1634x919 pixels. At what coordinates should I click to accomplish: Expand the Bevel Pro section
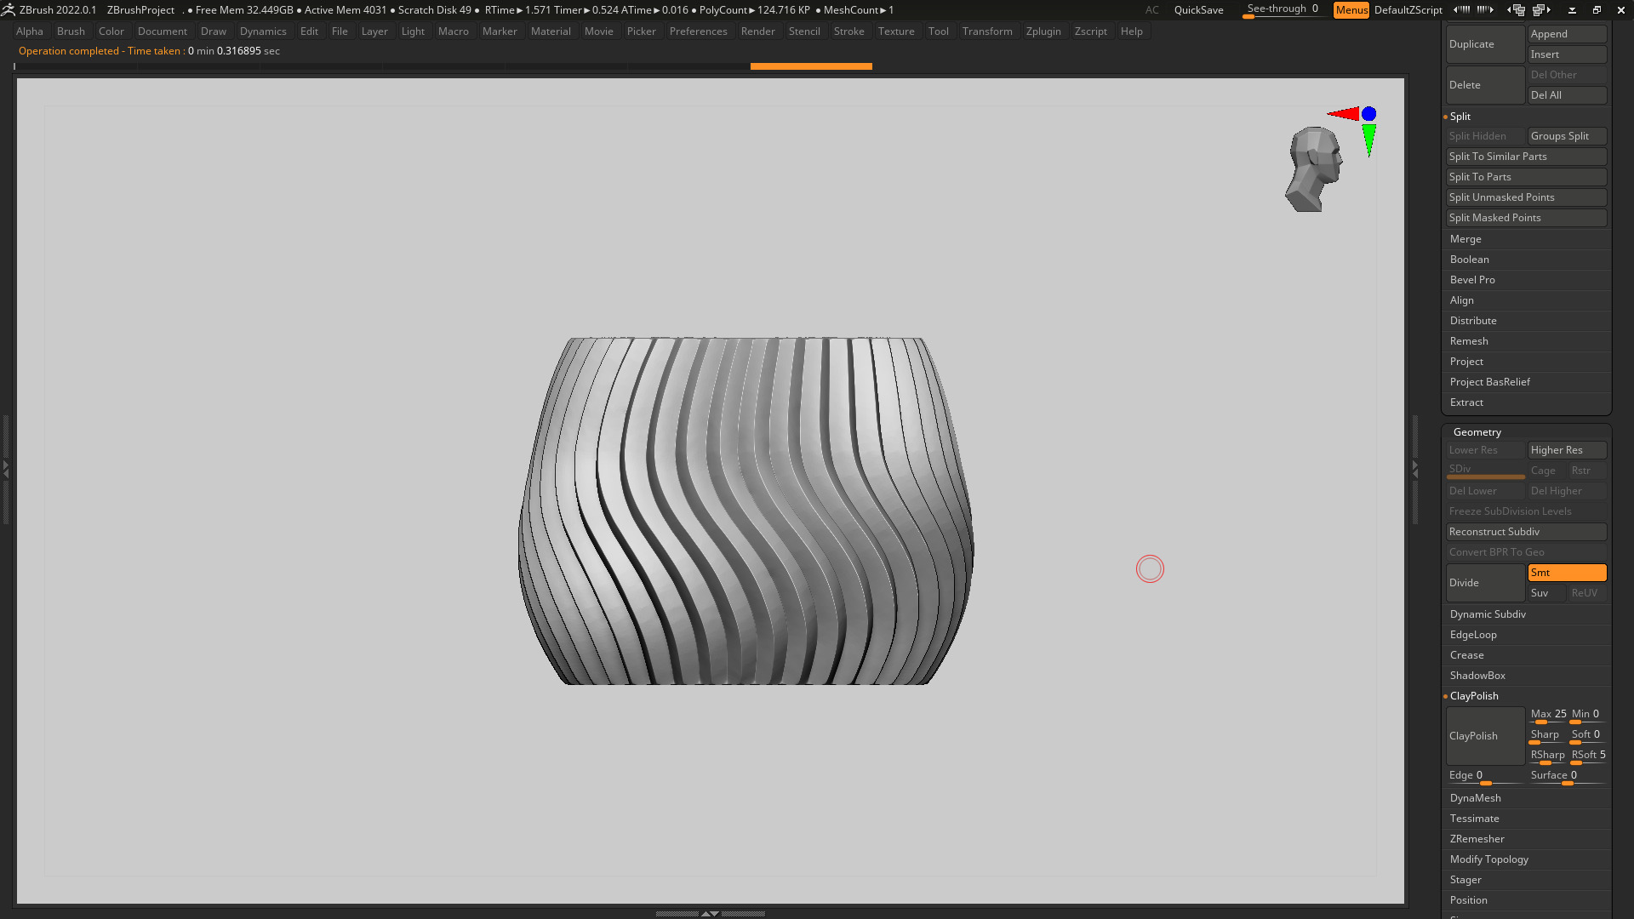[x=1472, y=280]
